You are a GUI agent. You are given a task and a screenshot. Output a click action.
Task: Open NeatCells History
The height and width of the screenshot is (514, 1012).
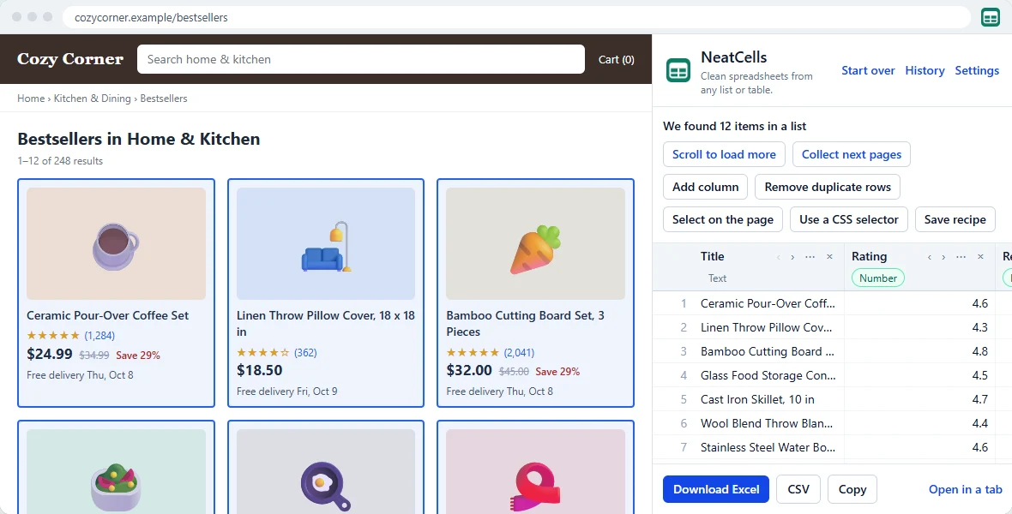[x=925, y=70]
